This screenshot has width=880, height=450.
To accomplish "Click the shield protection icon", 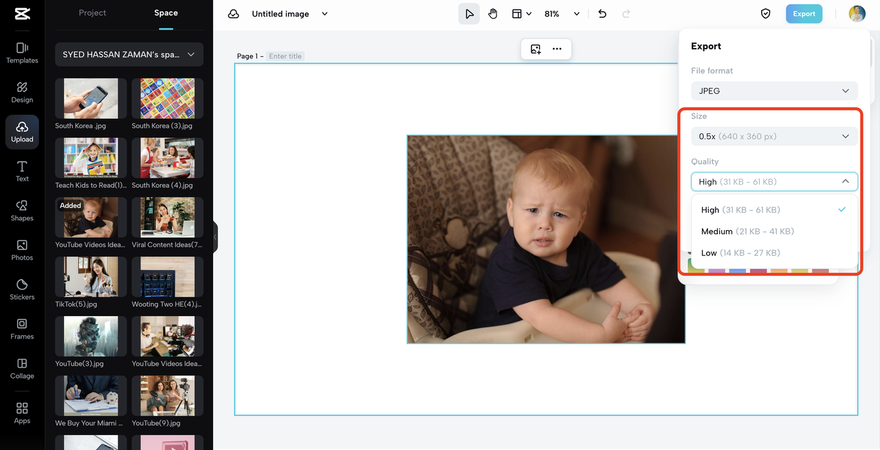I will (x=765, y=14).
